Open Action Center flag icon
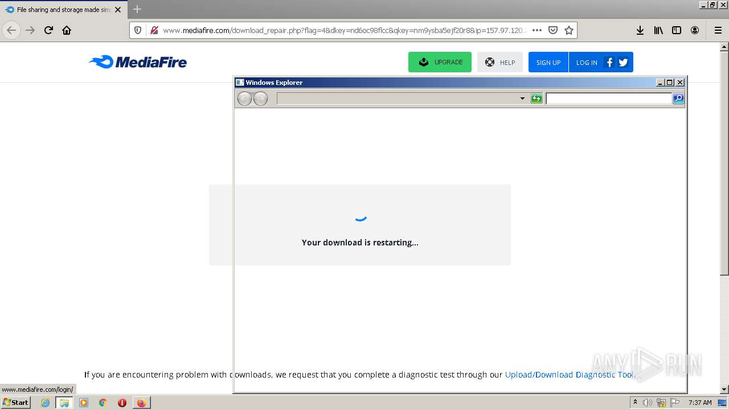 click(675, 403)
